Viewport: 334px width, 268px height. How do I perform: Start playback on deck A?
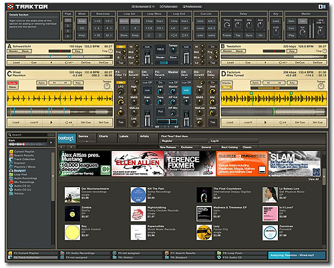pyautogui.click(x=51, y=63)
